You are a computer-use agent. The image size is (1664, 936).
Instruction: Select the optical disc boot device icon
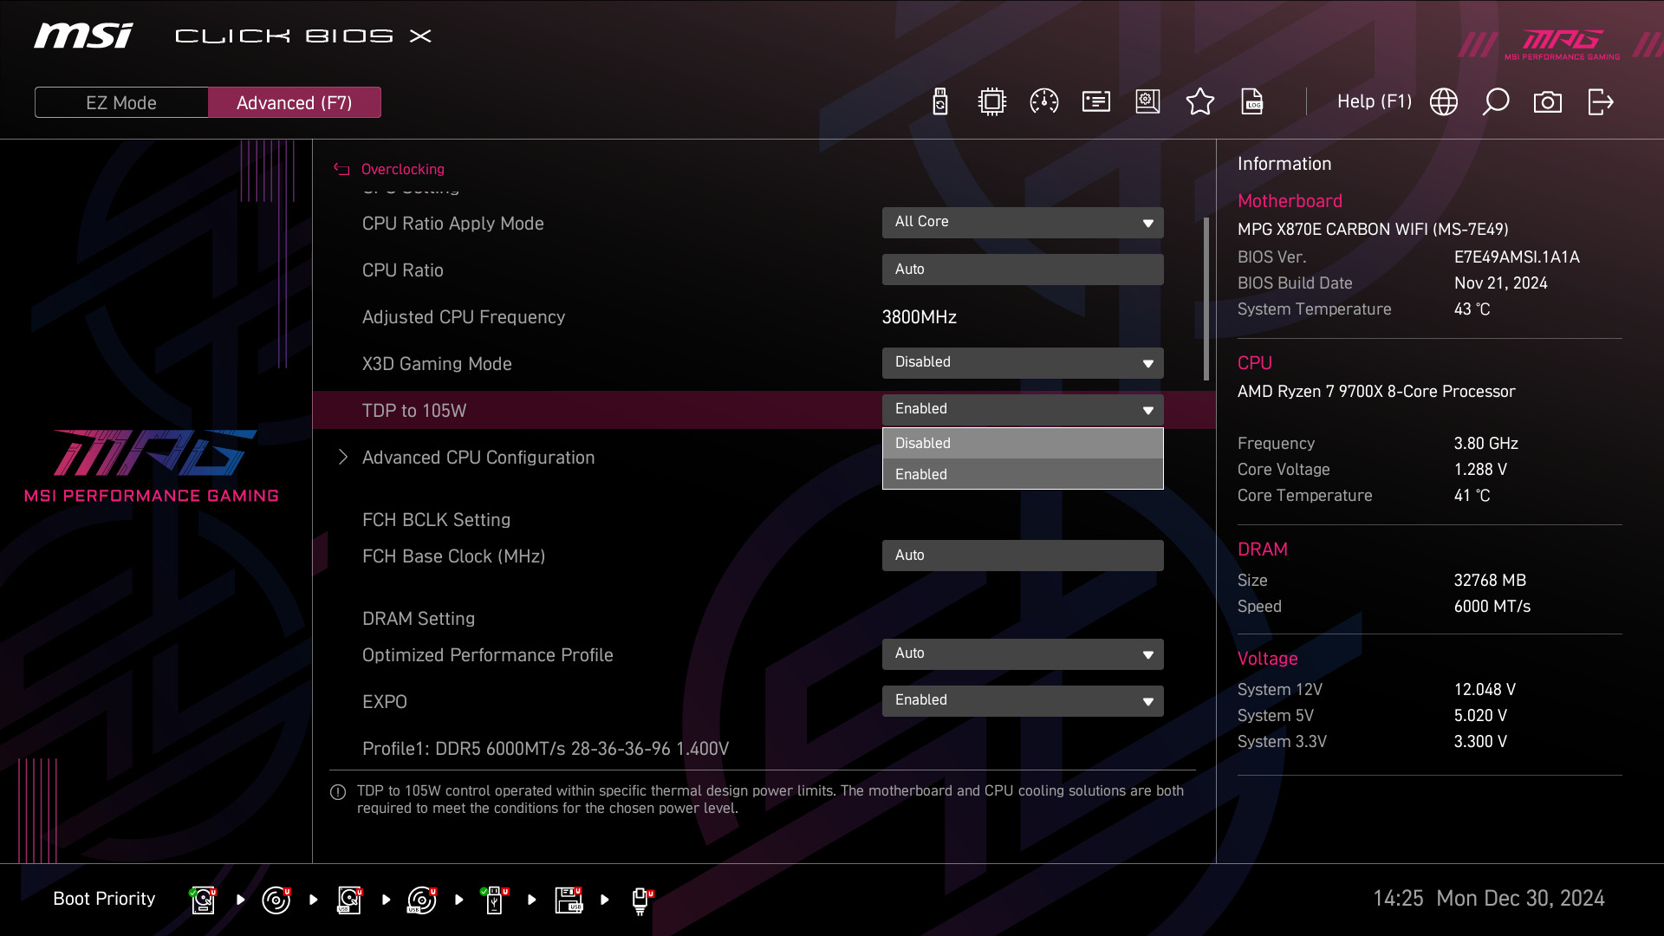pyautogui.click(x=276, y=900)
